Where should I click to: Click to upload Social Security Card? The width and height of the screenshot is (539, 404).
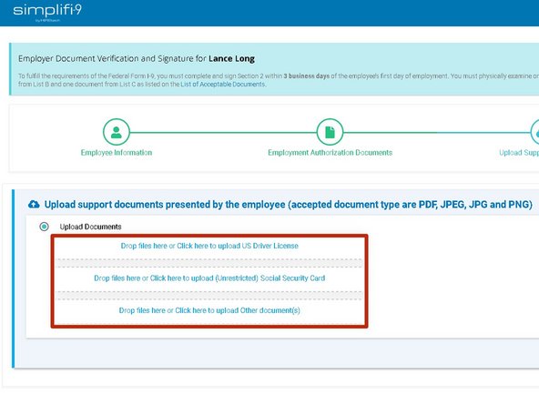pos(209,278)
